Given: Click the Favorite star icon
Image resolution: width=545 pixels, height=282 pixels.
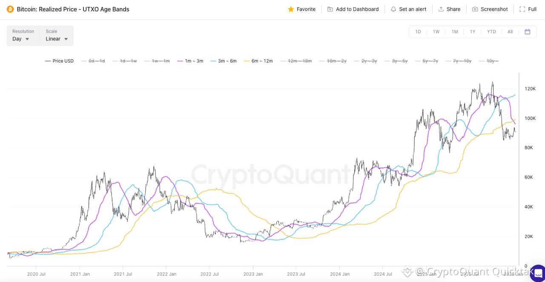Looking at the screenshot, I should click(x=291, y=9).
